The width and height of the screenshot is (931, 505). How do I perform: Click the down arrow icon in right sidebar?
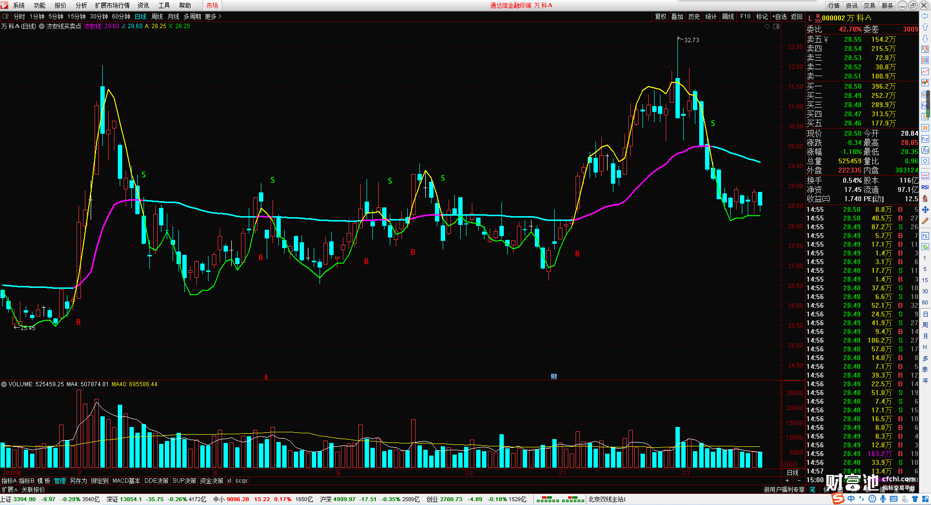coord(925,38)
